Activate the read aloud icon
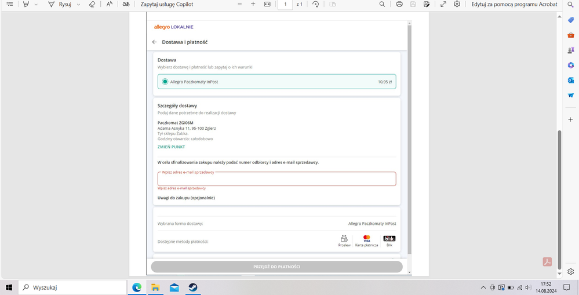 click(110, 4)
